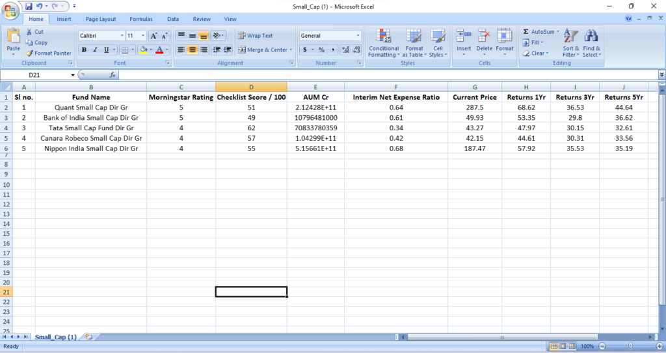Cut the selected cell

pyautogui.click(x=35, y=32)
